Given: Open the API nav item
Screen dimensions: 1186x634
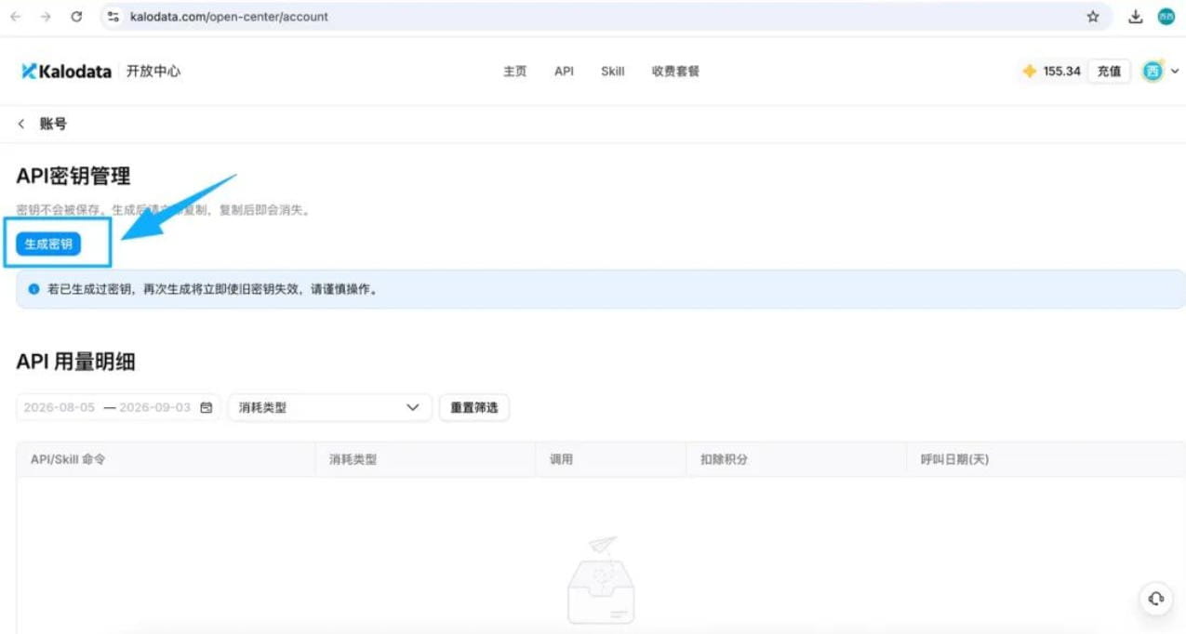Looking at the screenshot, I should pyautogui.click(x=564, y=72).
